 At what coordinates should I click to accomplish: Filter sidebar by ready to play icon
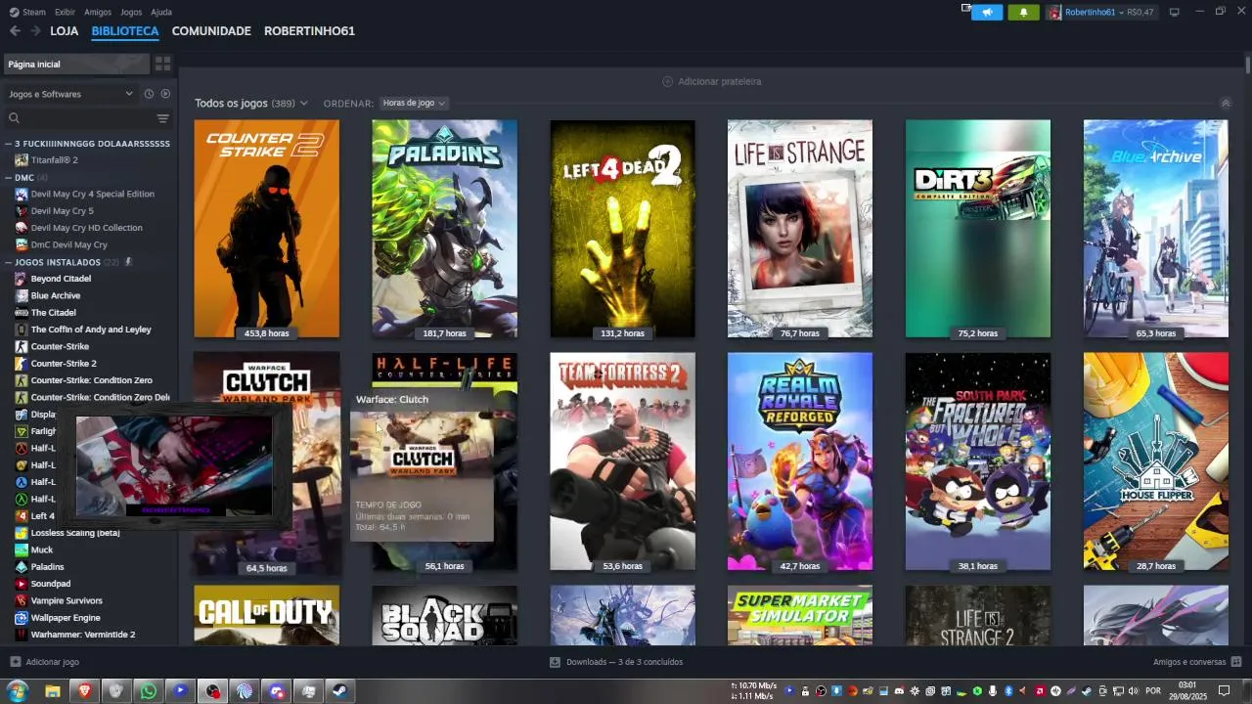click(x=165, y=94)
